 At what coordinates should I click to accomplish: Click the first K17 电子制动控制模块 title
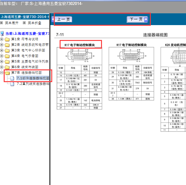[80, 45]
